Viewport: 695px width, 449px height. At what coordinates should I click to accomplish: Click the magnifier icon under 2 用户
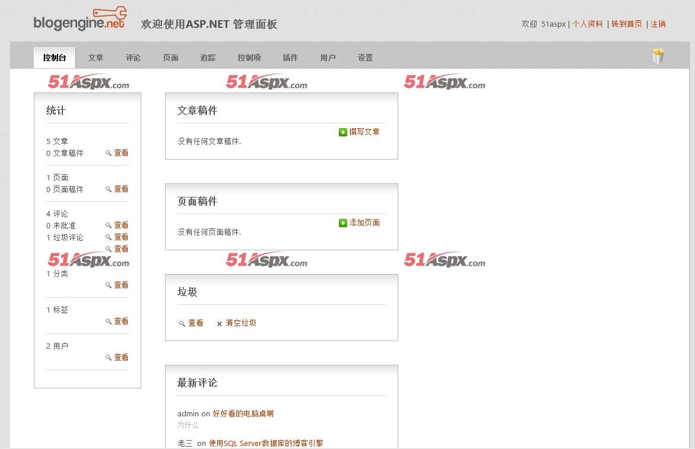click(x=109, y=358)
